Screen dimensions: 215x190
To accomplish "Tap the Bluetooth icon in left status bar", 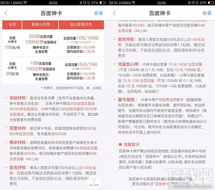I will coord(81,3).
